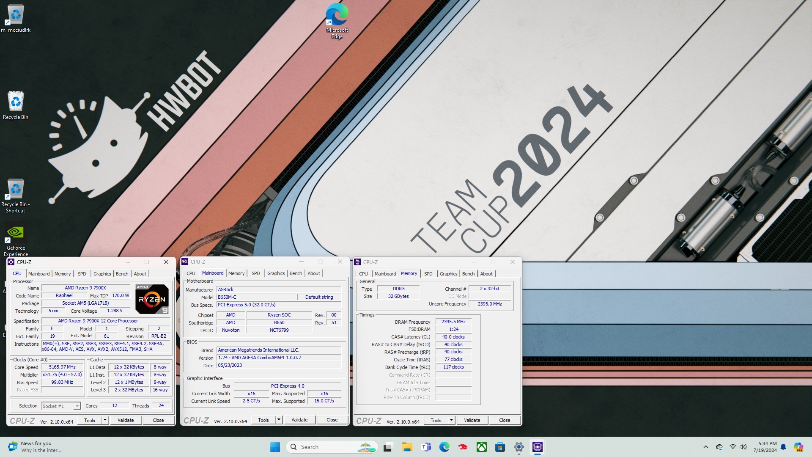
Task: Open the m_mcciudlrk desktop shortcut
Action: point(16,19)
